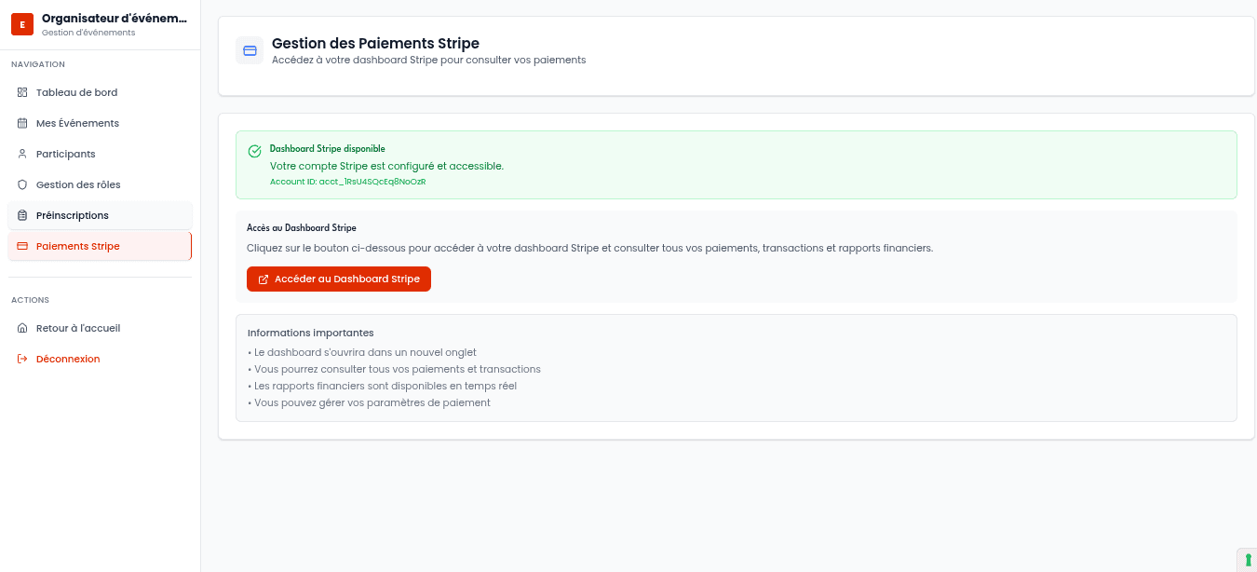Viewport: 1257px width, 572px height.
Task: Click the clipboard icon beside Préinscriptions
Action: click(x=22, y=215)
